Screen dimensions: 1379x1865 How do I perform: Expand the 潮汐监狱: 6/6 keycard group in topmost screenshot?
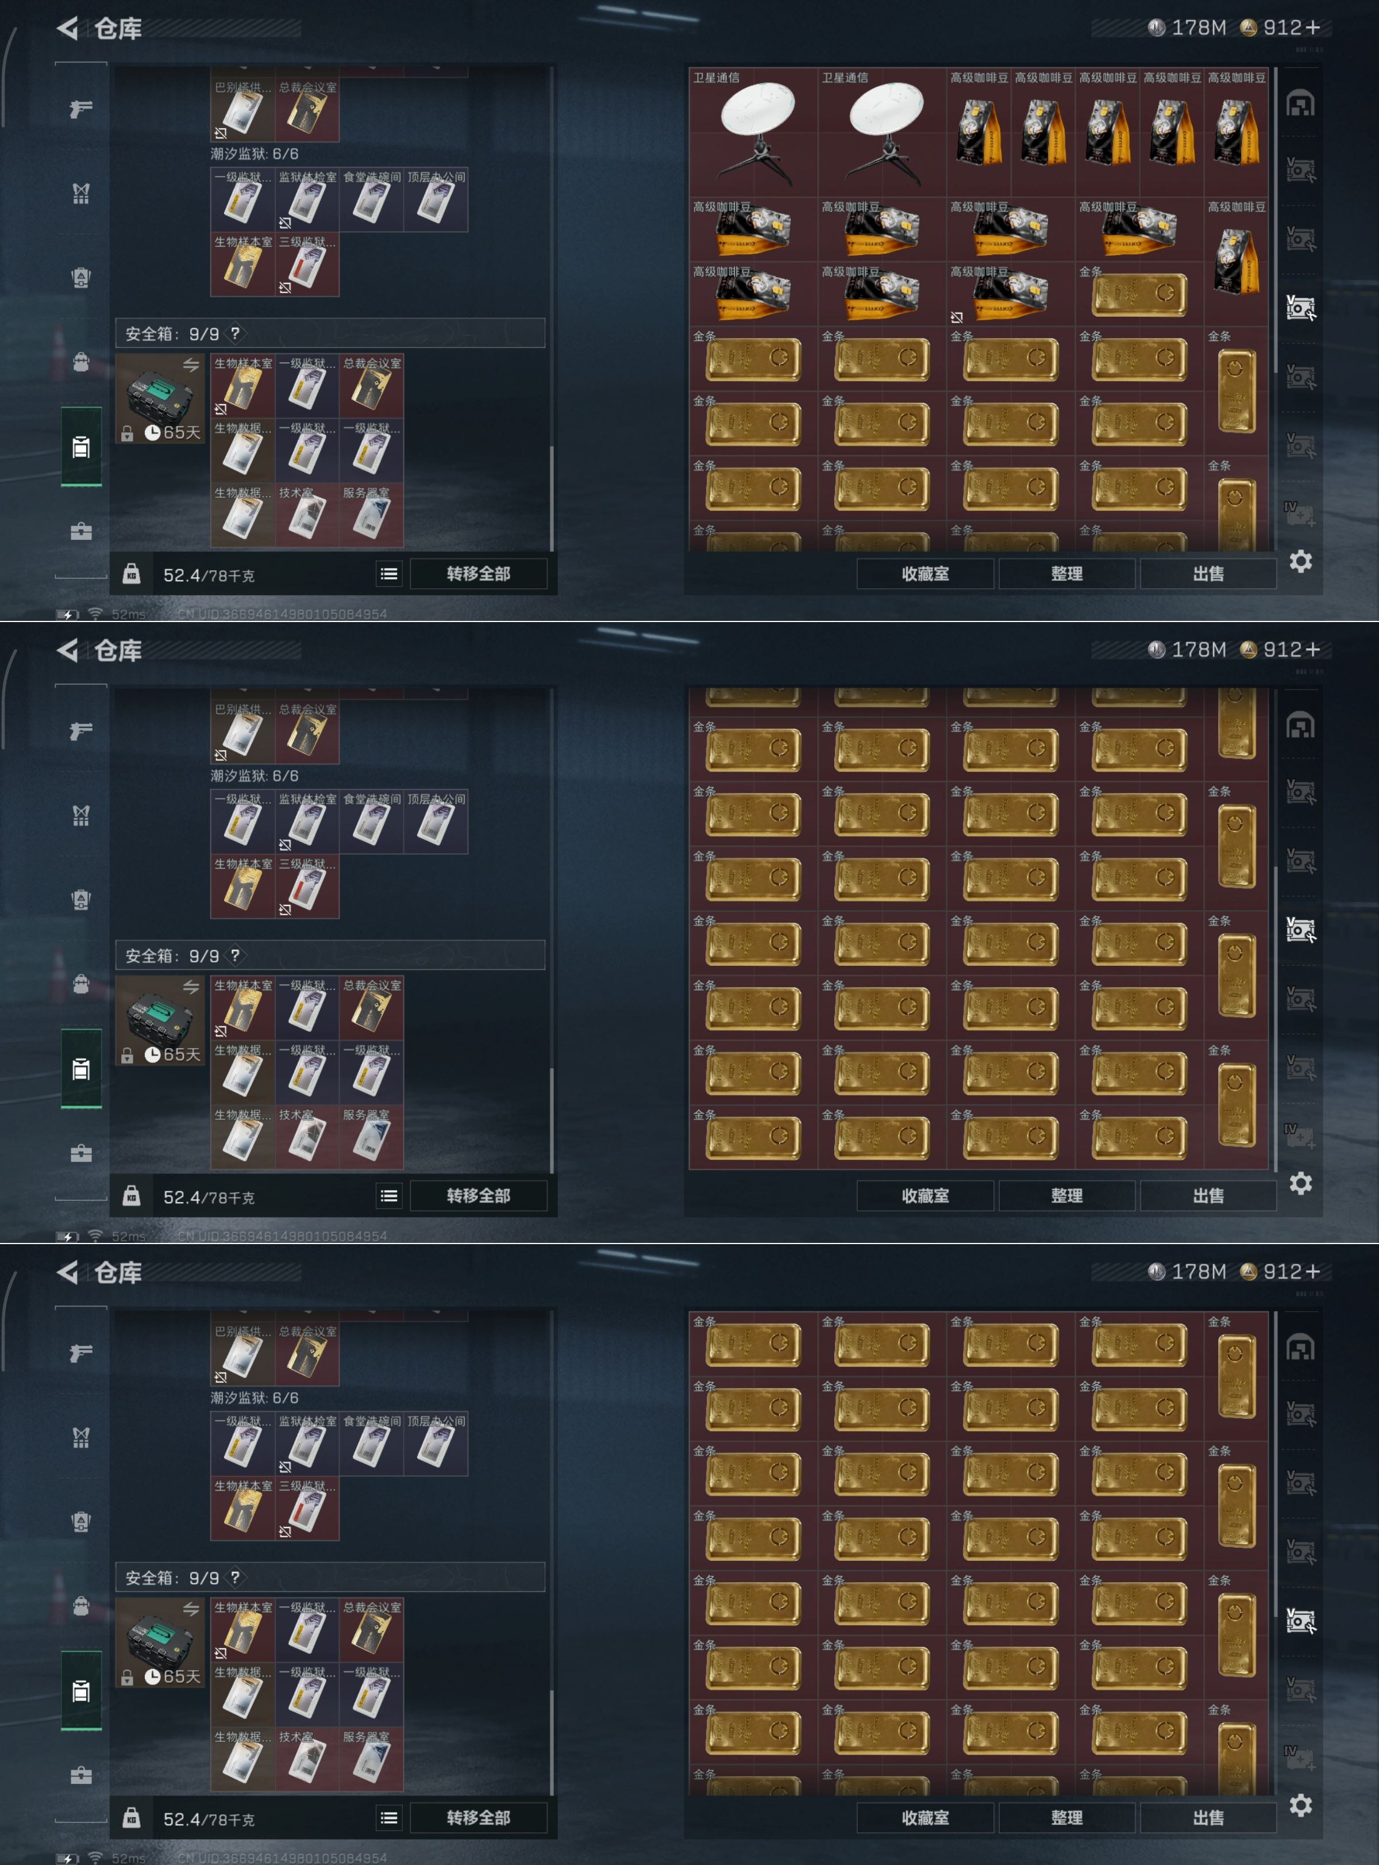pos(255,154)
